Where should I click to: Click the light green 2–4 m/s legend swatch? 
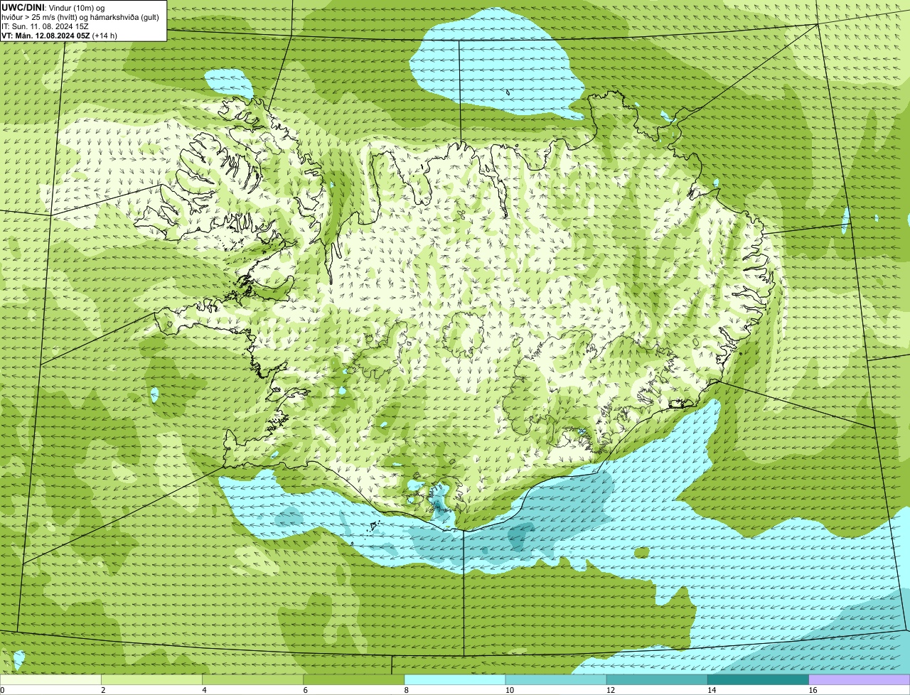click(151, 680)
